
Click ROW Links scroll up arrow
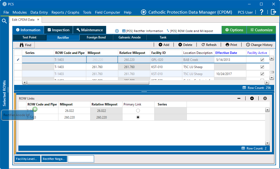pos(267,110)
